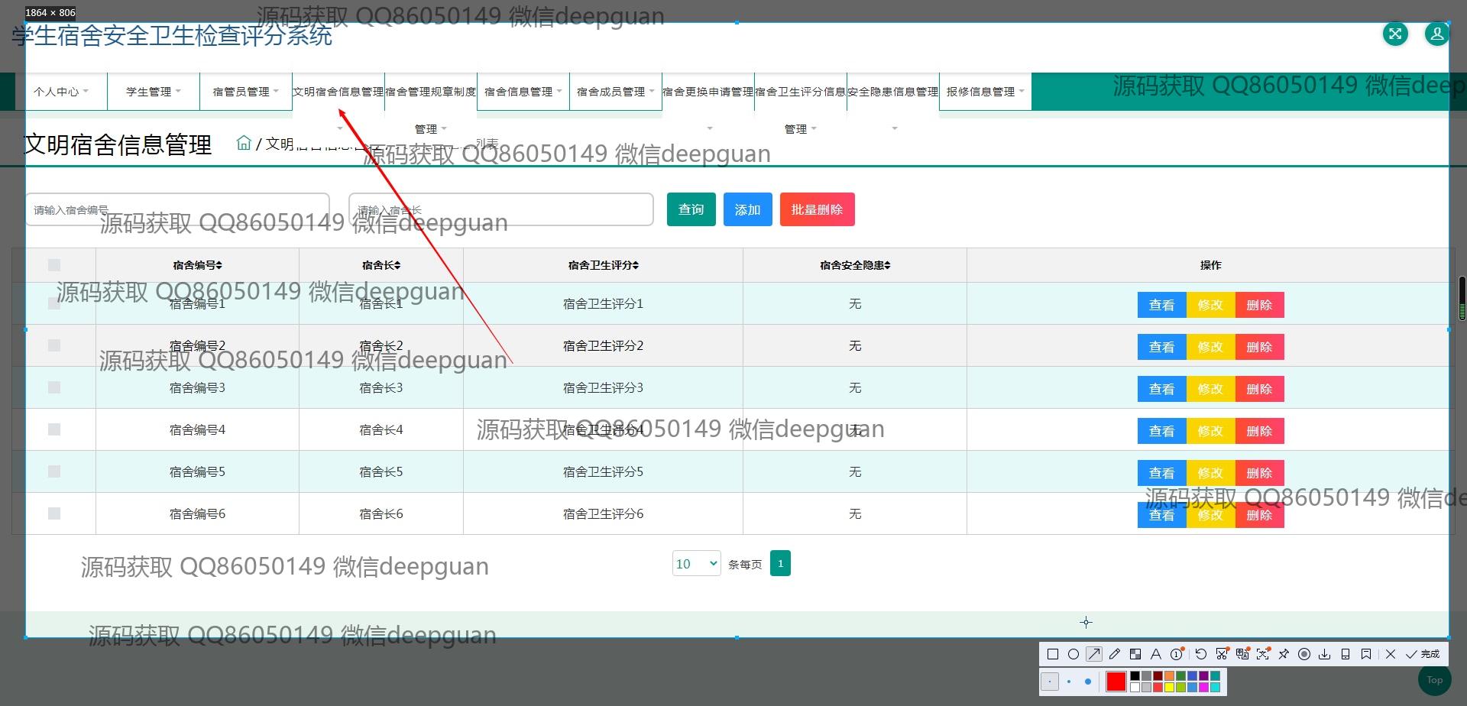The height and width of the screenshot is (706, 1467).
Task: Choose the medium brush size dot
Action: (1069, 682)
